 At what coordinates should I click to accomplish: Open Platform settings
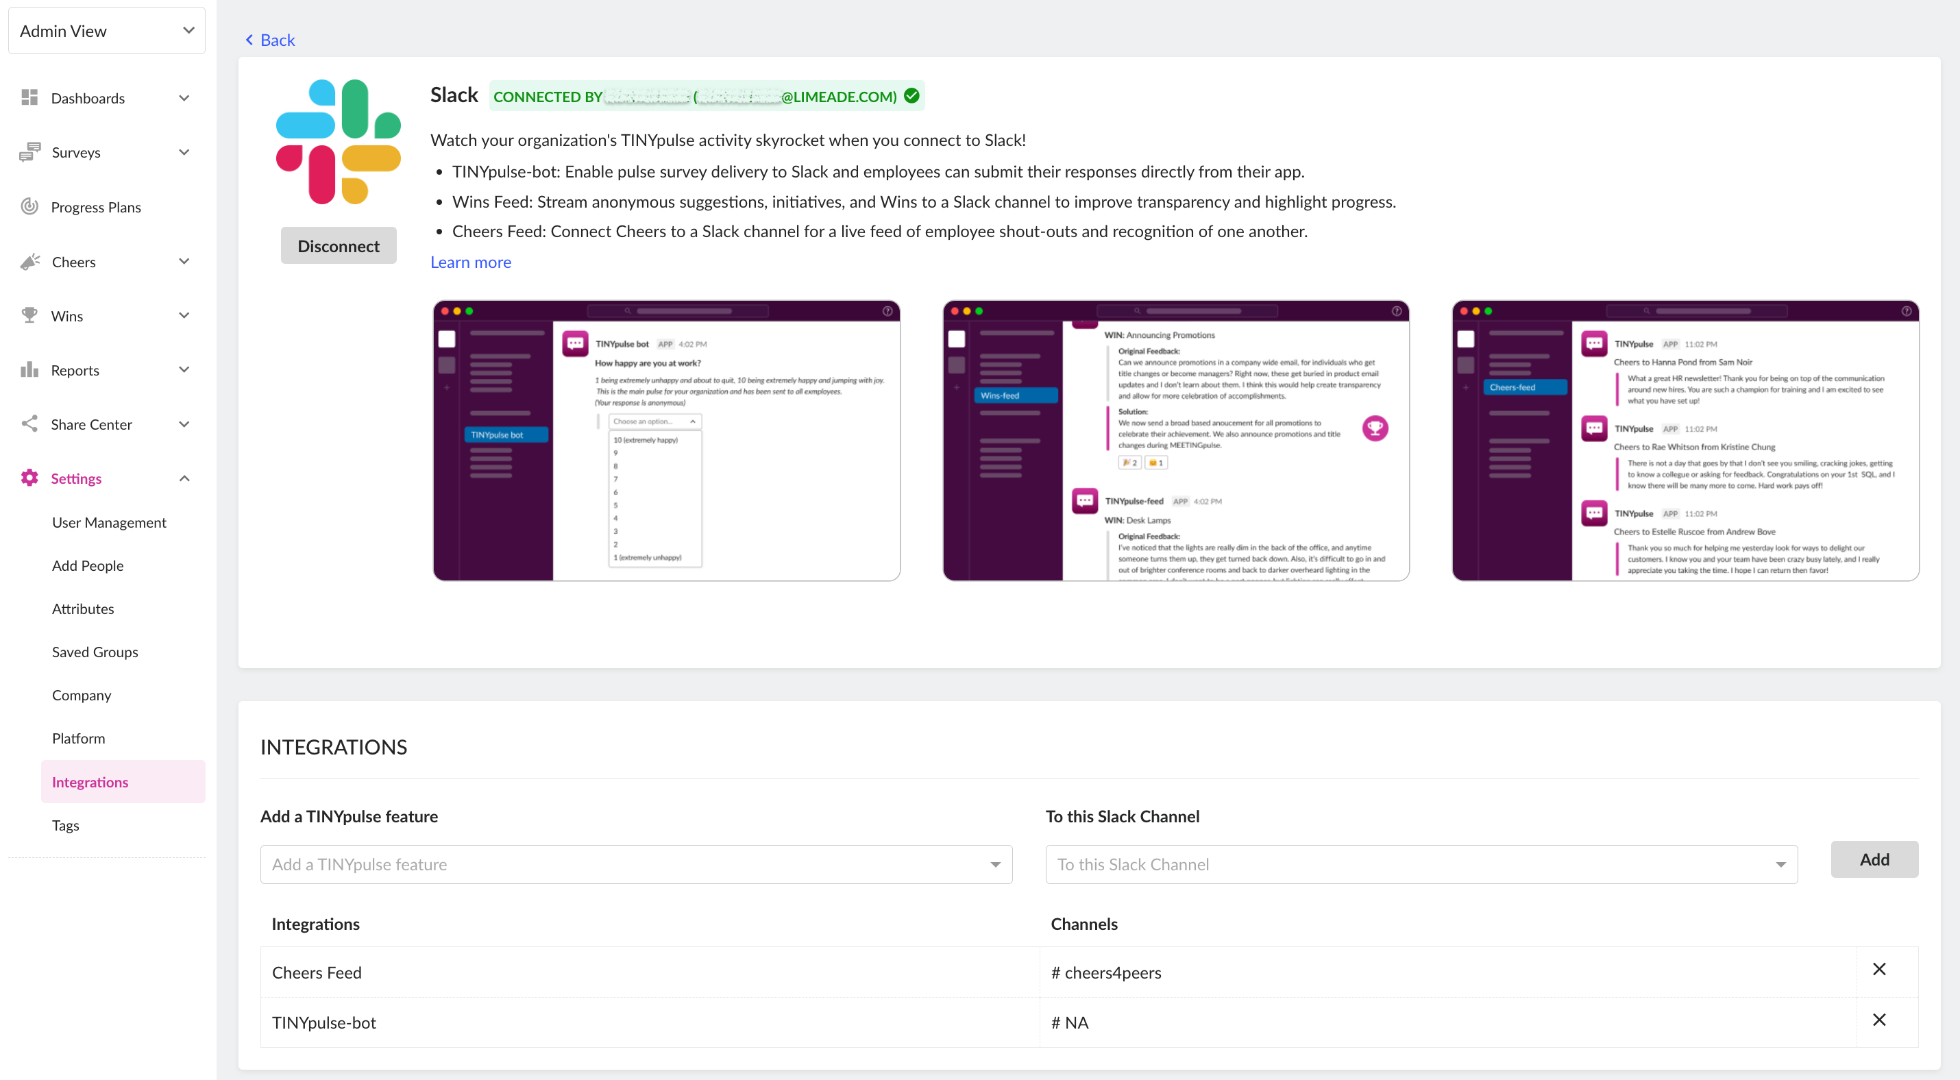point(78,739)
